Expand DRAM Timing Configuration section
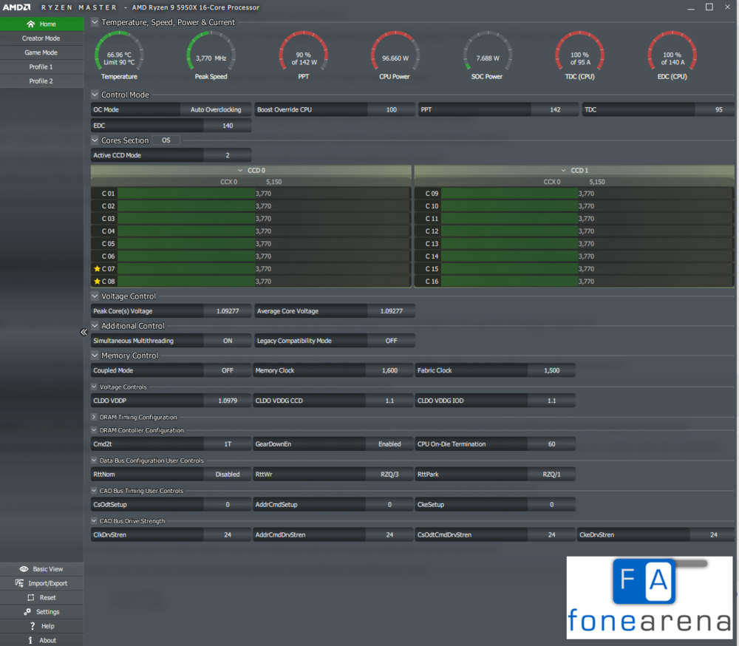The image size is (739, 646). (x=94, y=417)
